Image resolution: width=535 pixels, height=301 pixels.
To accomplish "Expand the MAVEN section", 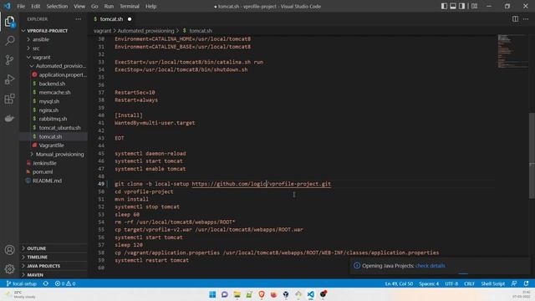I will 35,275.
